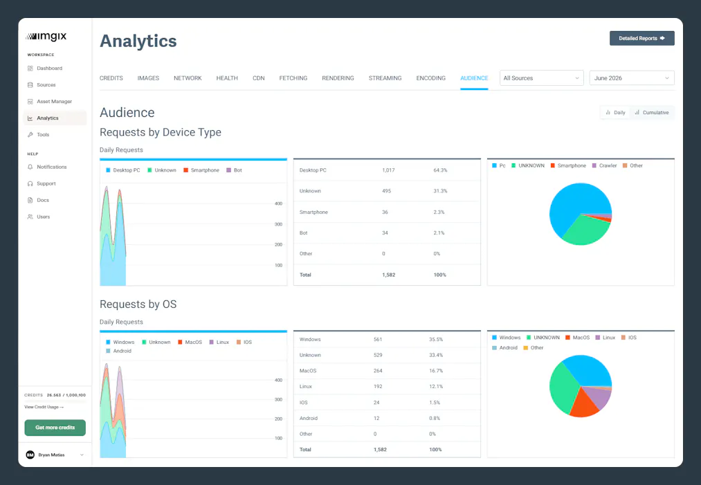This screenshot has height=485, width=701.
Task: Toggle Android series in OS chart legend
Action: [118, 351]
